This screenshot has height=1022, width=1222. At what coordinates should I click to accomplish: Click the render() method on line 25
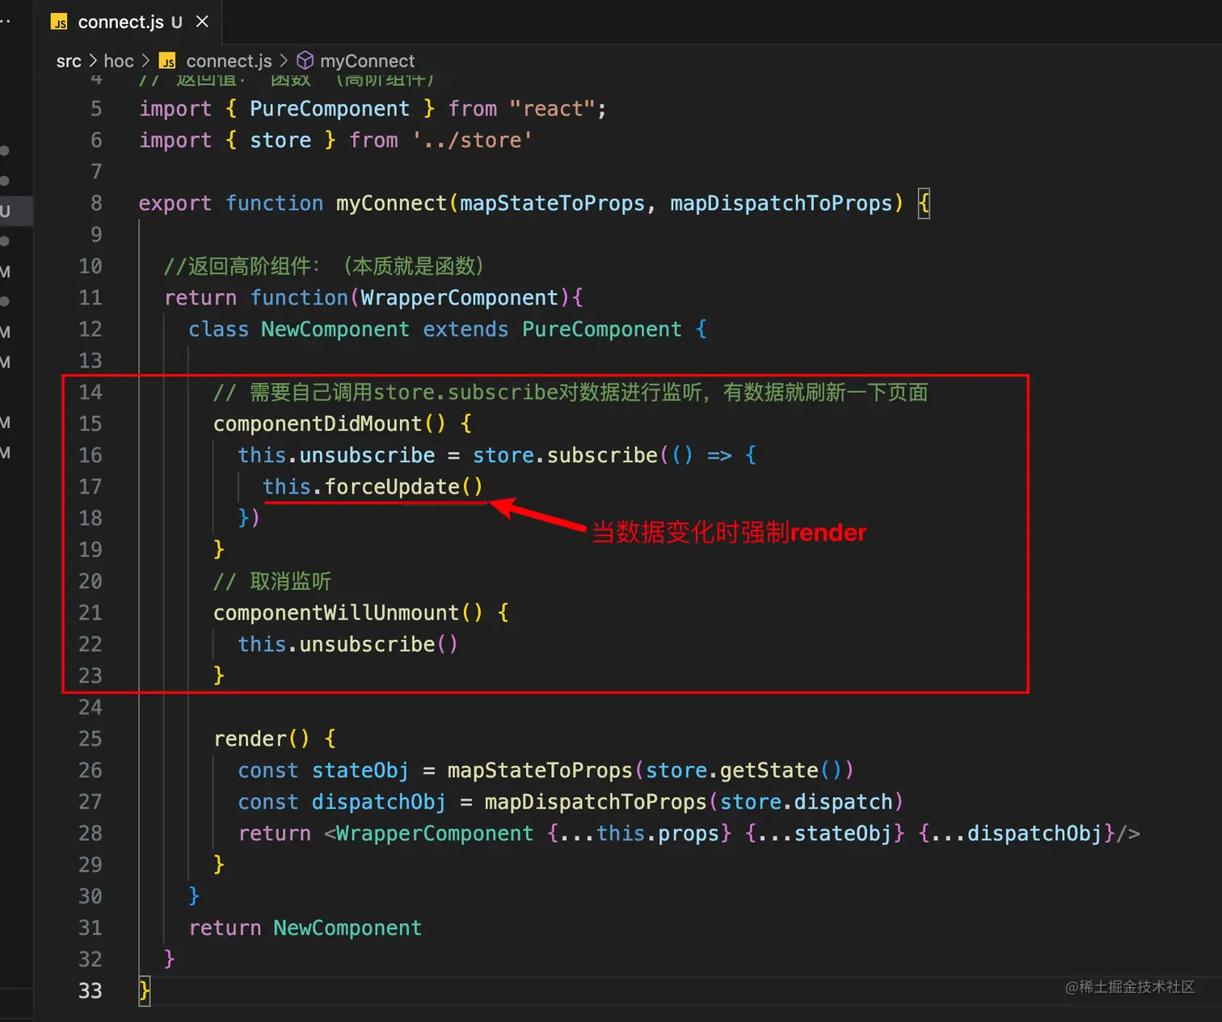261,738
